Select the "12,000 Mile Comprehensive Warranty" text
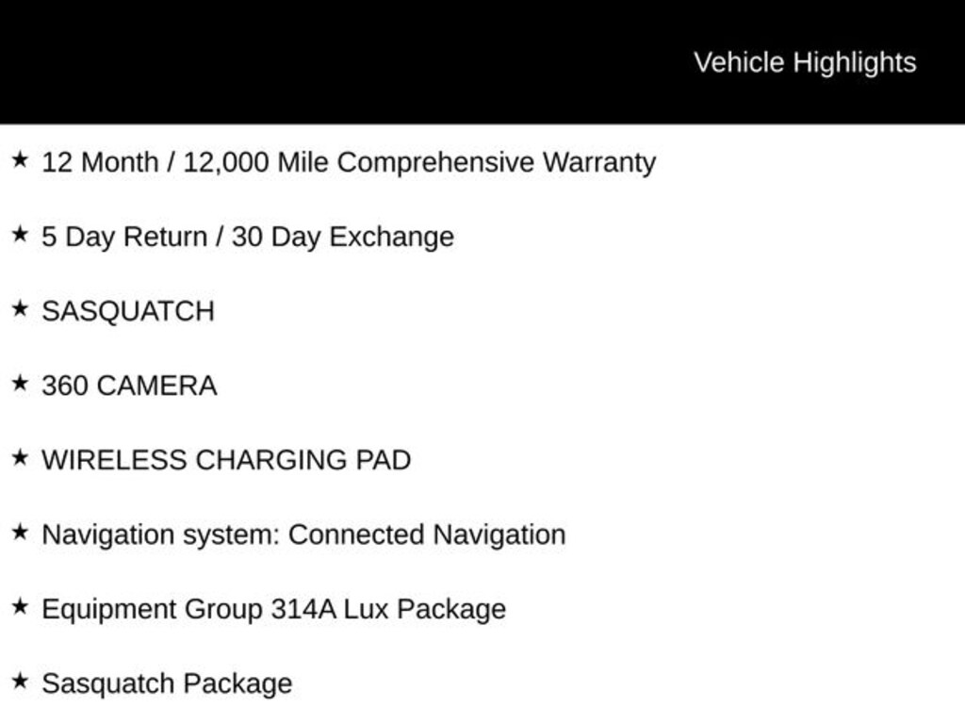This screenshot has height=724, width=965. pyautogui.click(x=419, y=162)
